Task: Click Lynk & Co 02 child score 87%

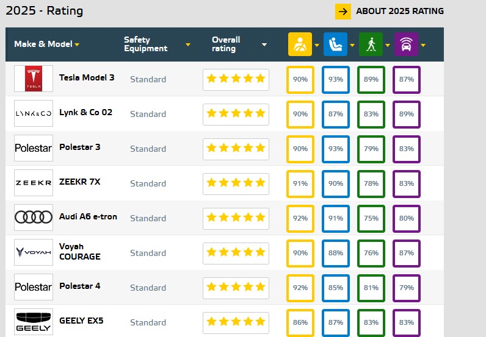Action: coord(336,114)
